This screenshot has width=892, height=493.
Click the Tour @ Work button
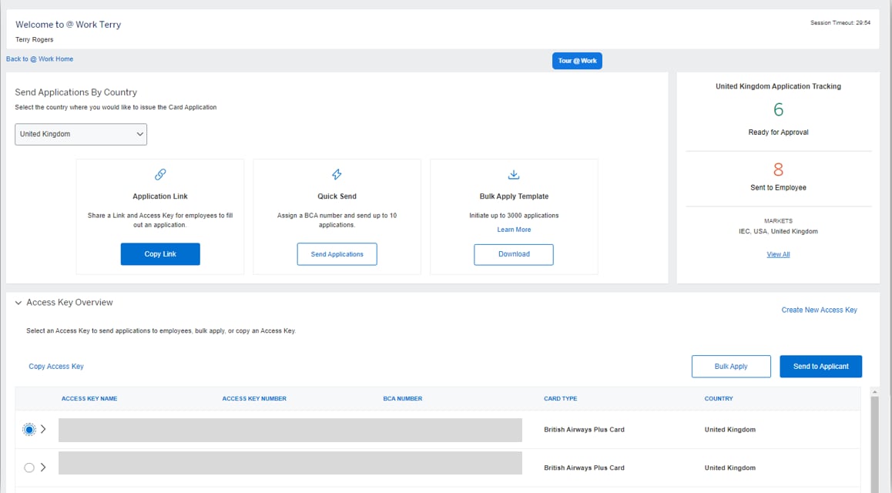[x=576, y=59]
